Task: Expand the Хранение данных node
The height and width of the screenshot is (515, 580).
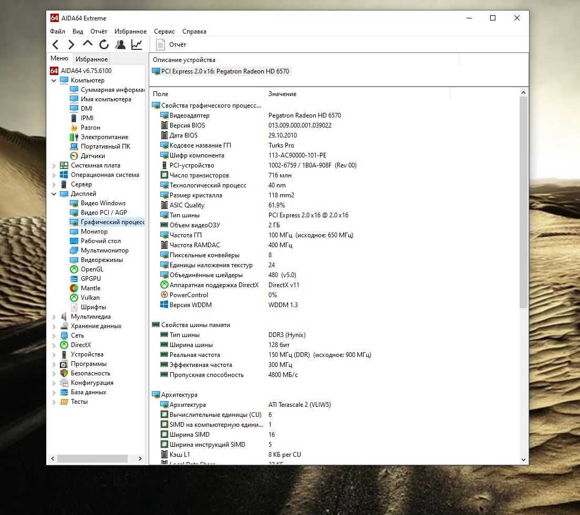Action: [x=54, y=326]
